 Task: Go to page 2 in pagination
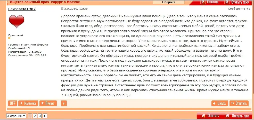click(x=35, y=116)
